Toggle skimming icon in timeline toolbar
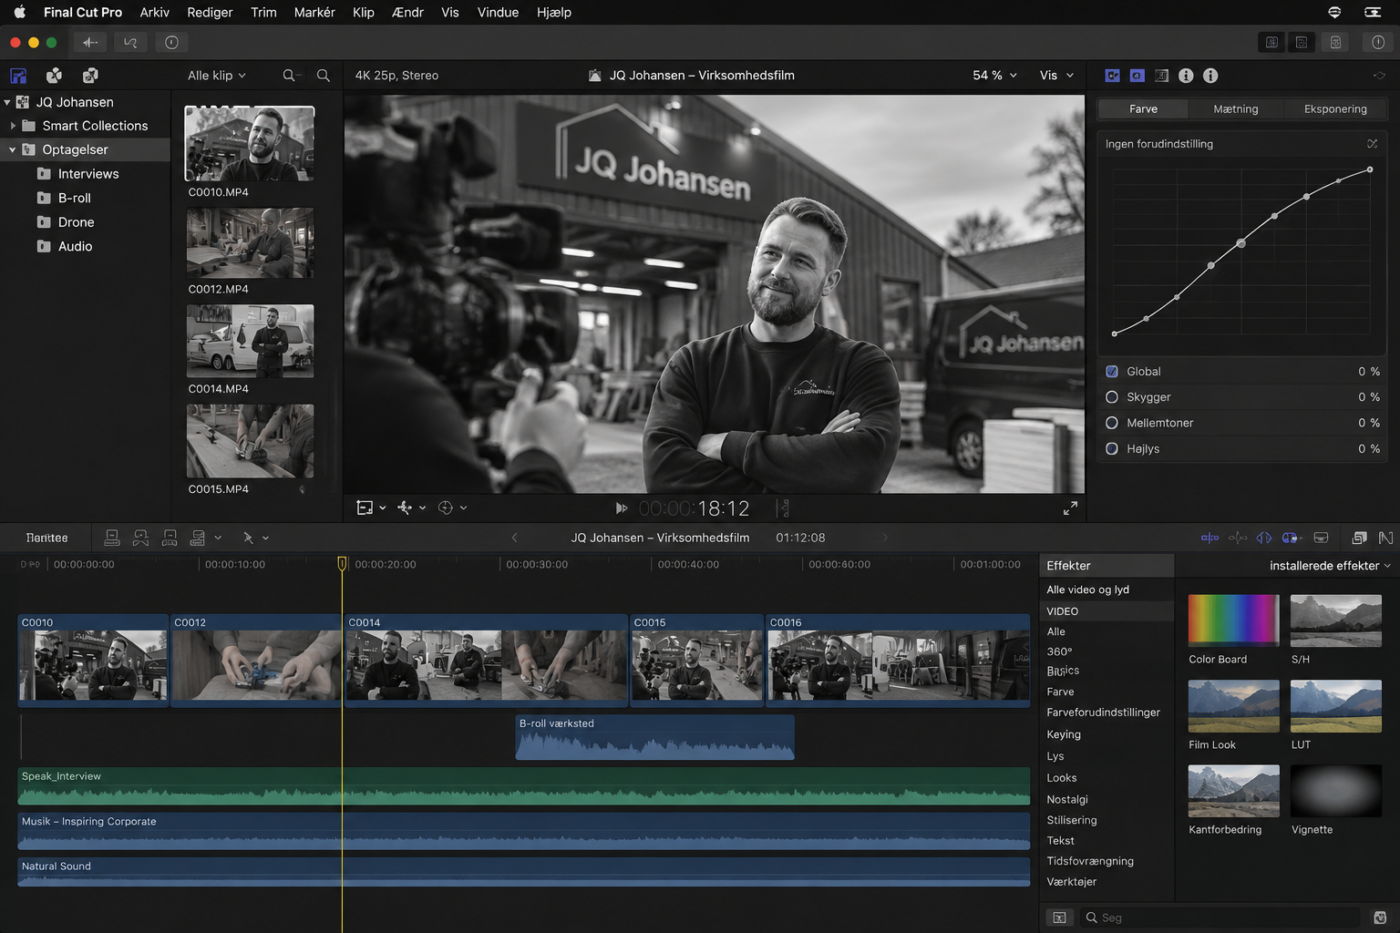 (1210, 538)
